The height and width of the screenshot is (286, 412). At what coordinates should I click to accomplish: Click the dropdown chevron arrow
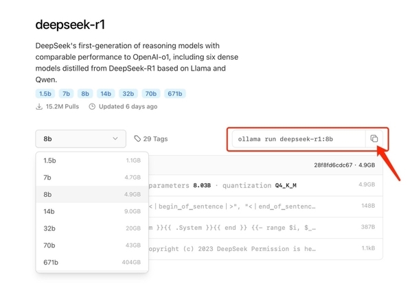[x=115, y=139]
